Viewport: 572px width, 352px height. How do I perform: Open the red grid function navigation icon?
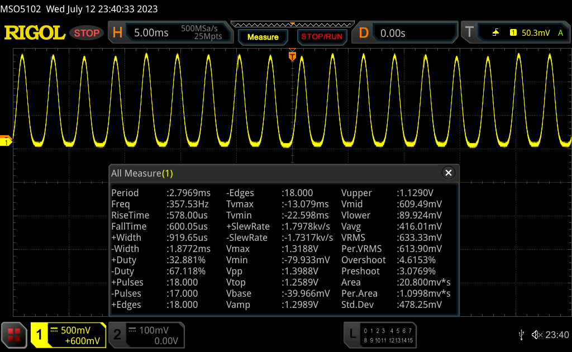pyautogui.click(x=14, y=335)
